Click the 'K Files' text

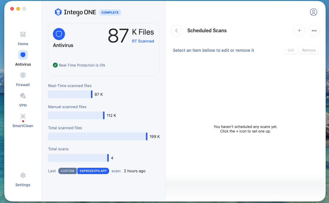point(143,32)
